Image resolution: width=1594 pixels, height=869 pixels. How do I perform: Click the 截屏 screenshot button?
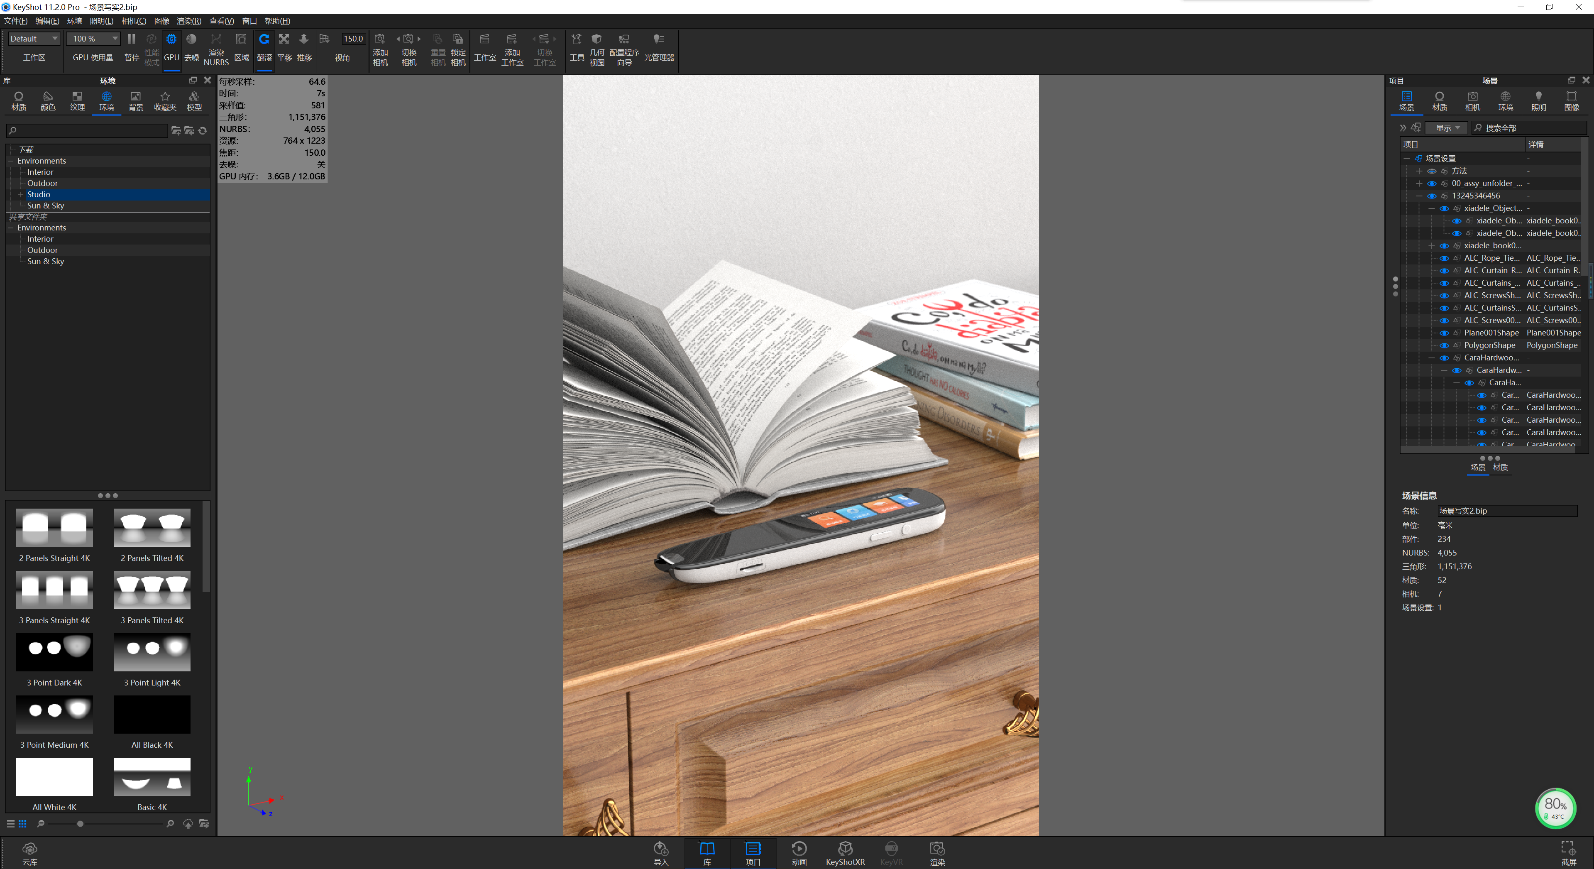pos(1569,853)
